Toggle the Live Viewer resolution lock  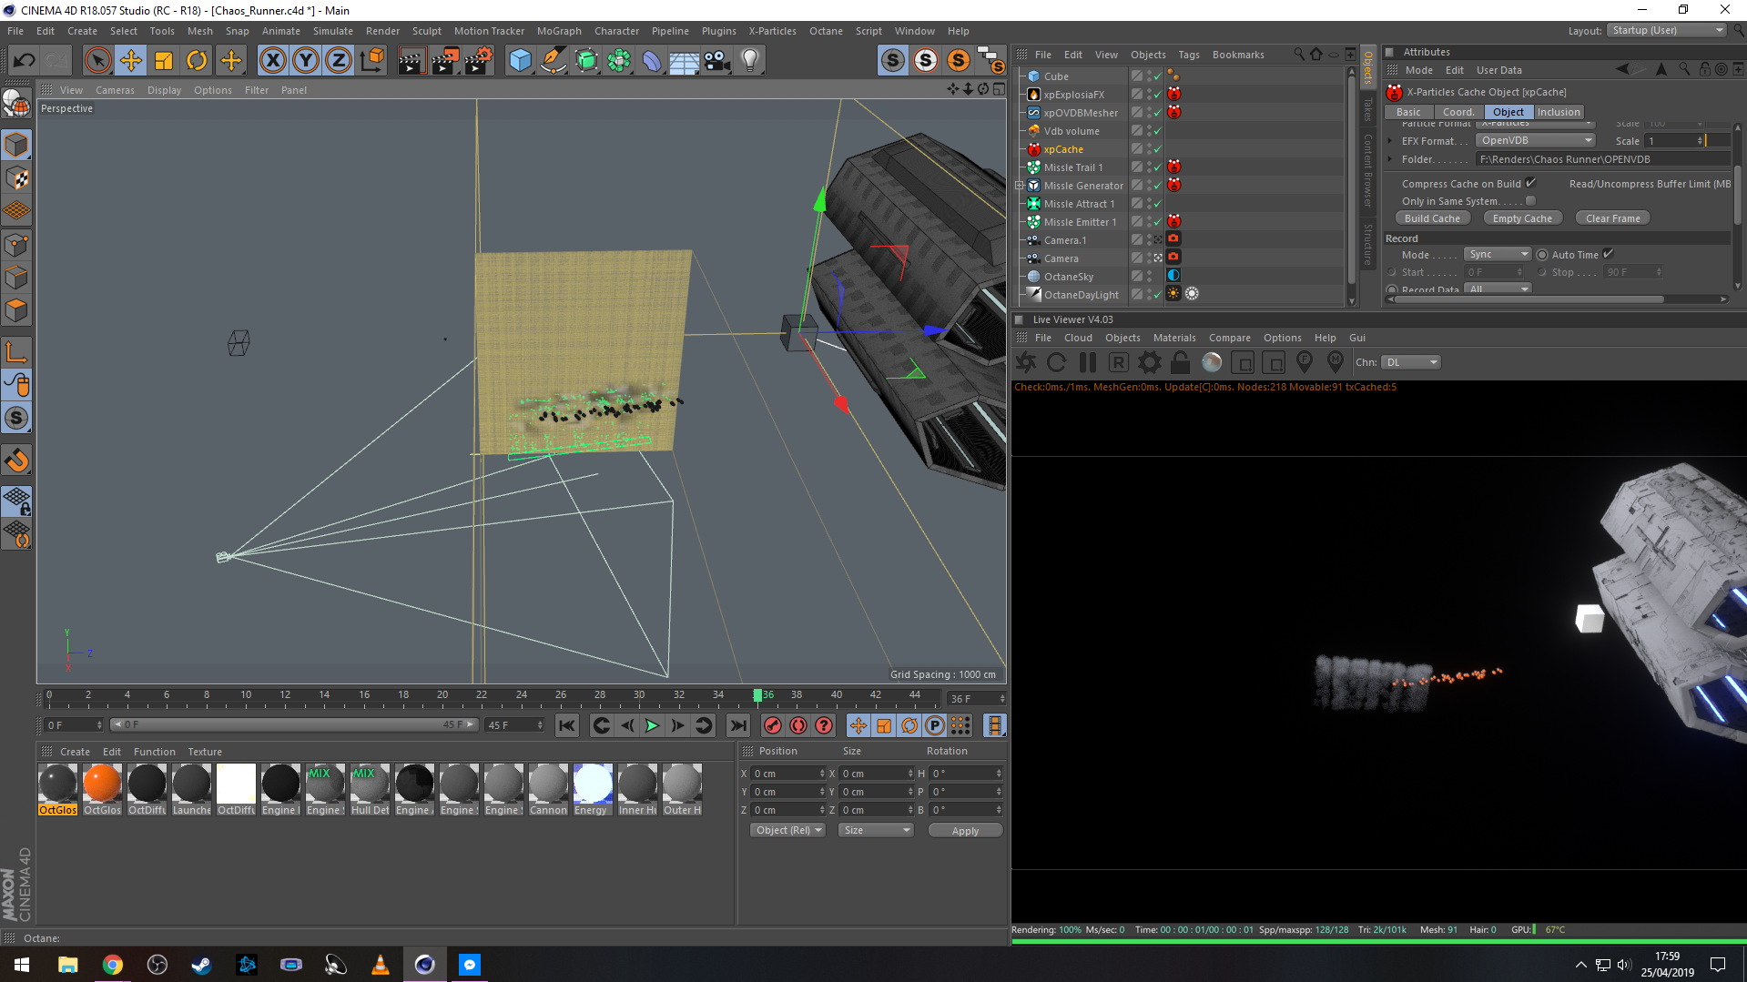1180,362
